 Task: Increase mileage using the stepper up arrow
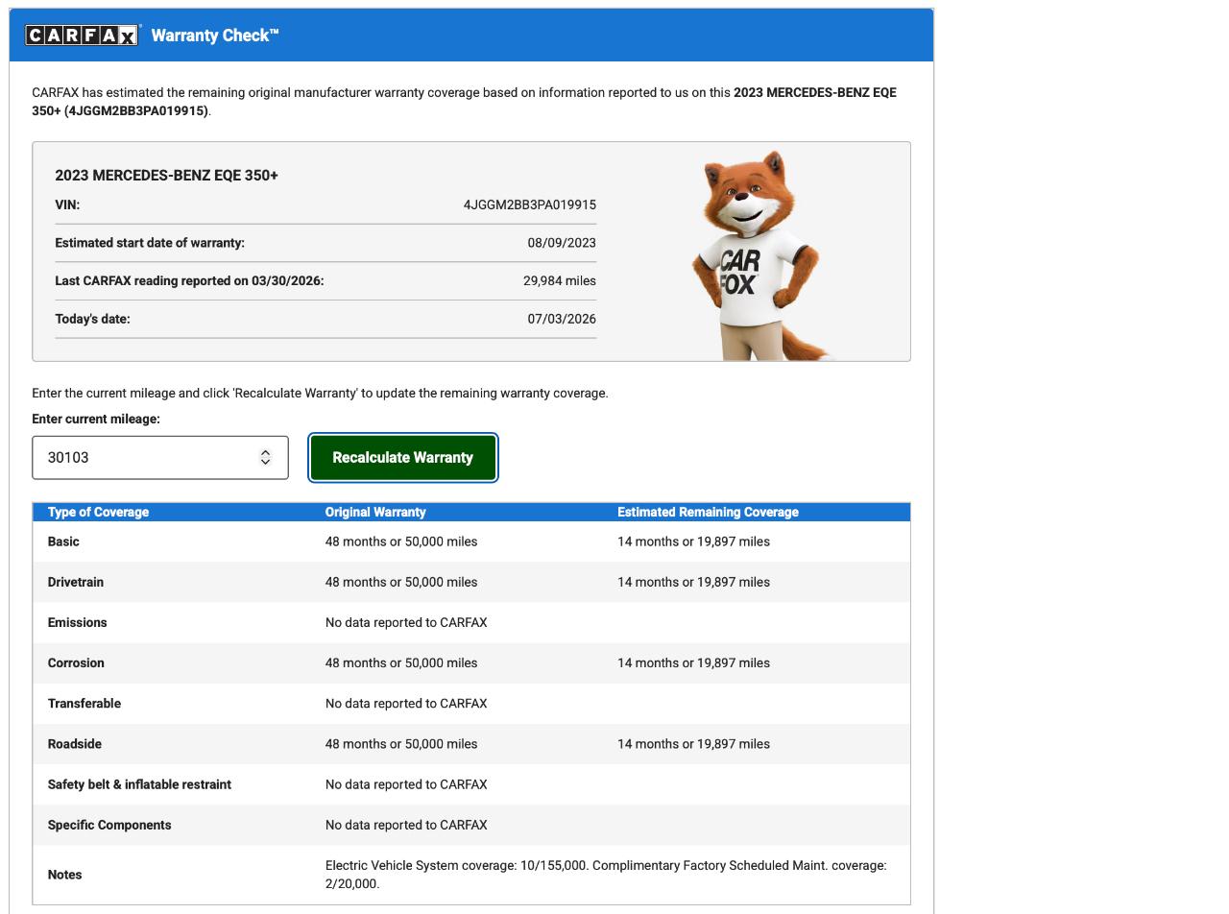coord(266,453)
